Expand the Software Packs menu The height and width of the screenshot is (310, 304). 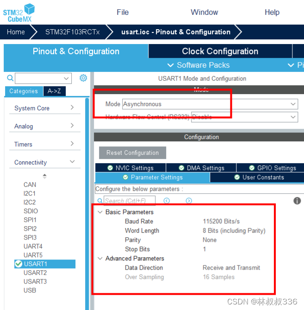pyautogui.click(x=199, y=65)
